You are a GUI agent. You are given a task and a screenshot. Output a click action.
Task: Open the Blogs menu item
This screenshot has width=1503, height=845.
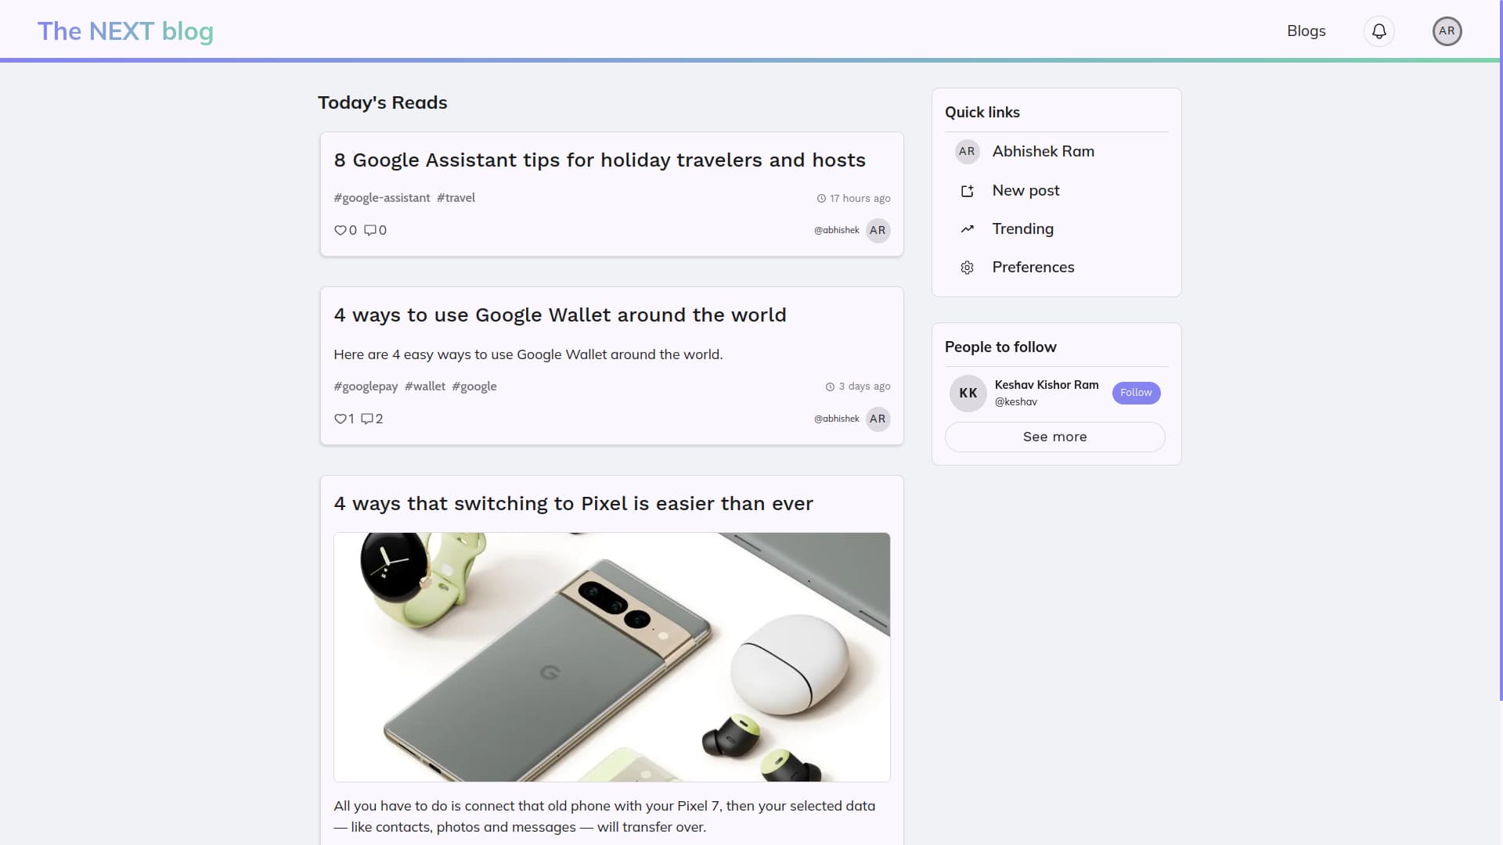click(x=1307, y=31)
